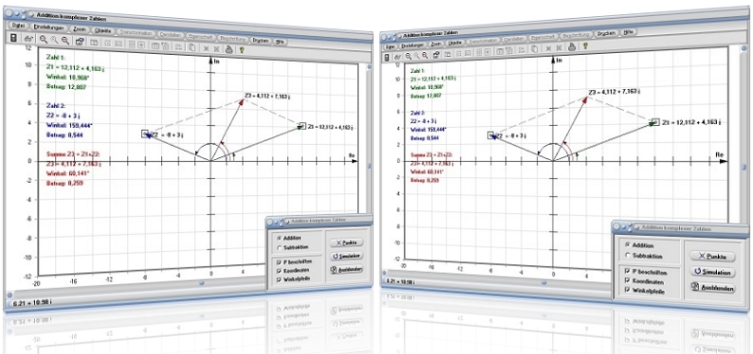The image size is (753, 354).
Task: Select the Subtraktion radio button in right dialog
Action: click(627, 256)
